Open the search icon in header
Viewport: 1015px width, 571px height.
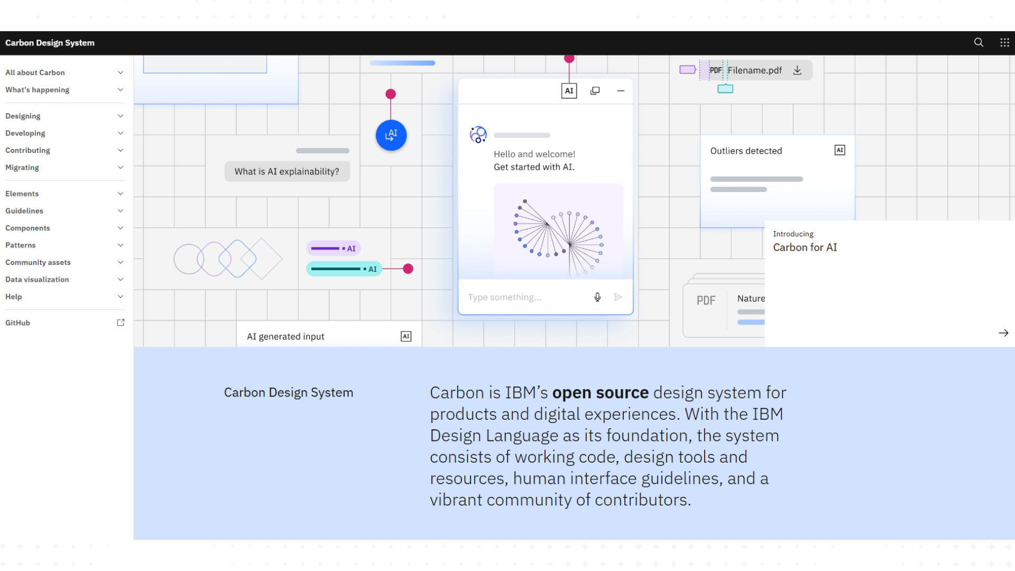[979, 43]
